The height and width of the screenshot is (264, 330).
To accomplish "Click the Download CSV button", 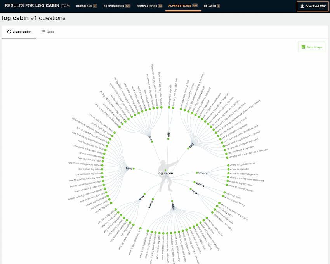I will [313, 6].
